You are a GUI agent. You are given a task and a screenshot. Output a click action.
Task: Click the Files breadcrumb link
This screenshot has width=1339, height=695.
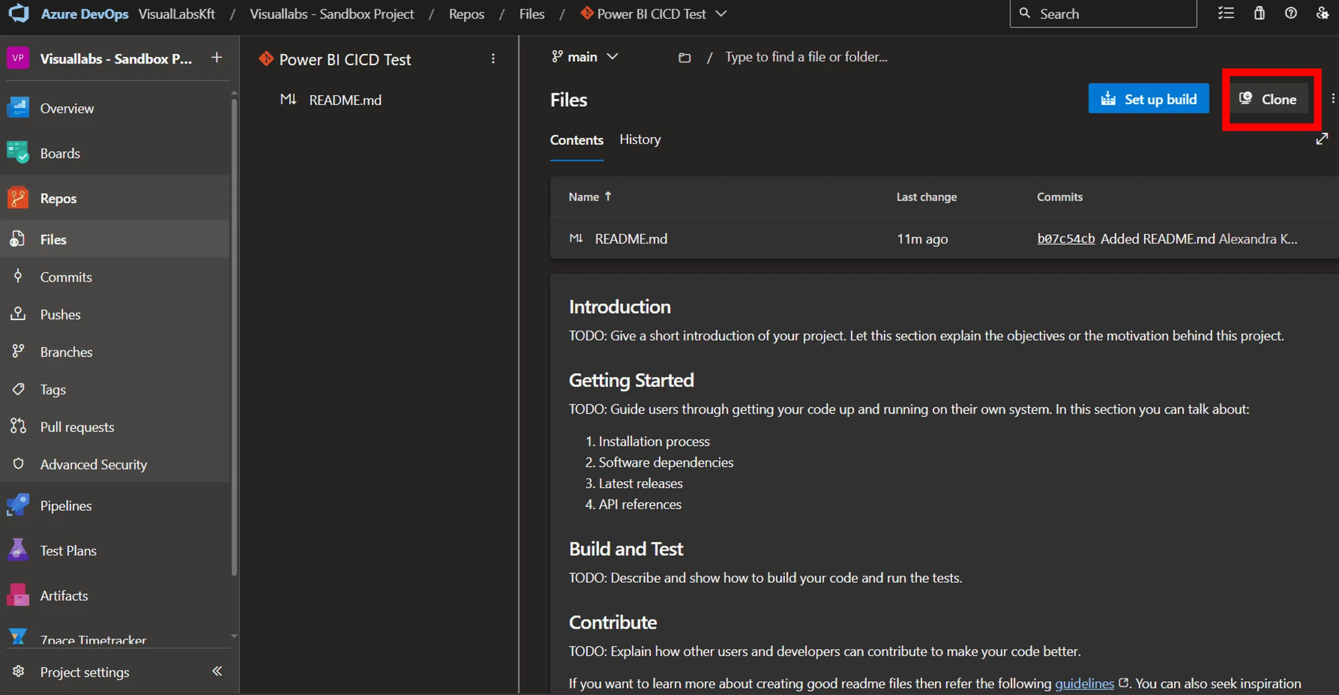(531, 14)
